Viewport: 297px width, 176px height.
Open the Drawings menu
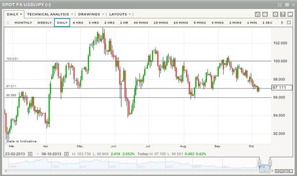click(x=91, y=14)
